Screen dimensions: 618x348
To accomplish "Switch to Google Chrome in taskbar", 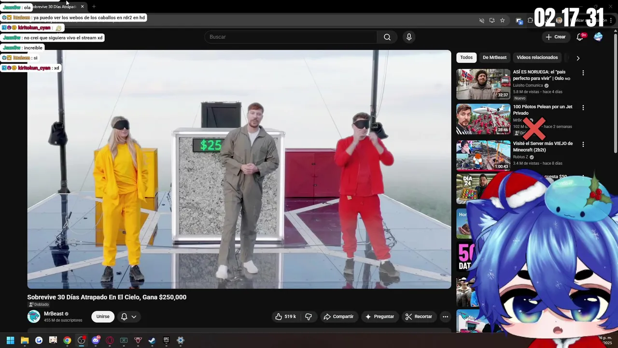I will [67, 340].
